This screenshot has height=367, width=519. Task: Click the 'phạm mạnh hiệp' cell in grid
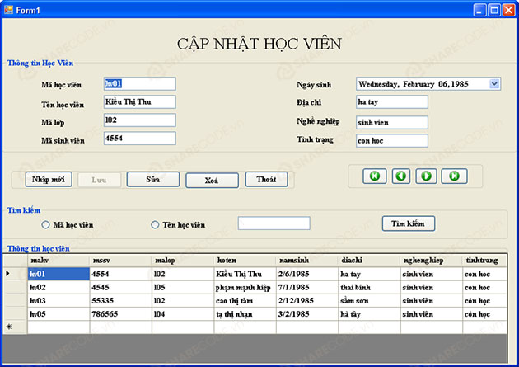[244, 287]
